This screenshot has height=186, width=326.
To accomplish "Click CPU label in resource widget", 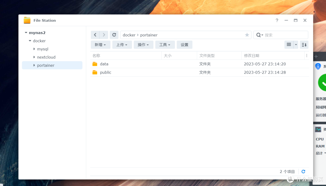I will click(320, 139).
